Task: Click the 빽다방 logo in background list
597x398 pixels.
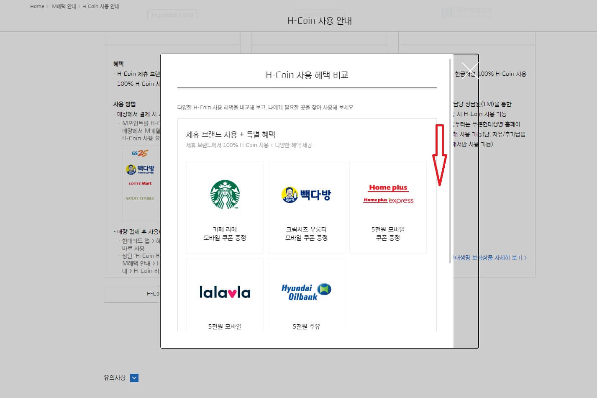Action: [140, 169]
